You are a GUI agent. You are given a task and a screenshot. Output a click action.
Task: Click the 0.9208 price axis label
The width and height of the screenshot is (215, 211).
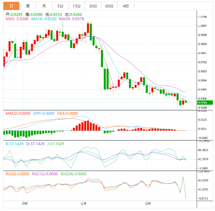coord(203,108)
